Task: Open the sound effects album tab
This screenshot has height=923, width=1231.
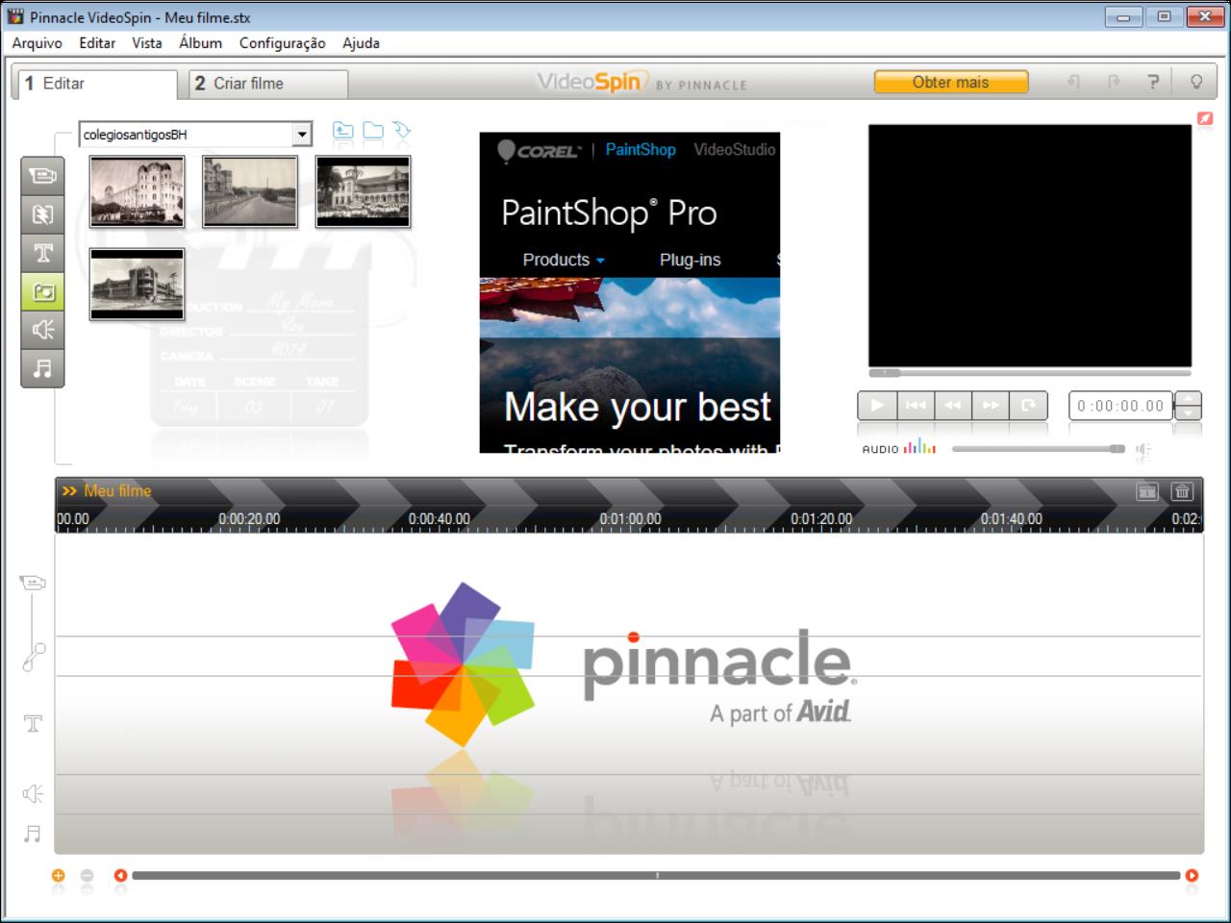Action: (x=42, y=330)
